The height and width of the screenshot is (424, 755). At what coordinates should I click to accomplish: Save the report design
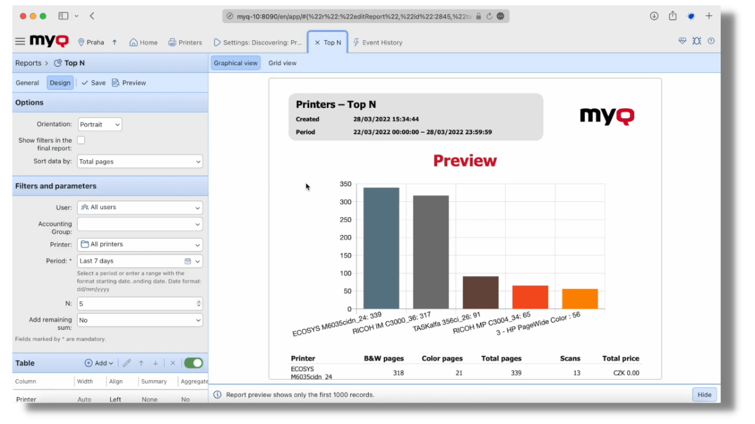94,83
